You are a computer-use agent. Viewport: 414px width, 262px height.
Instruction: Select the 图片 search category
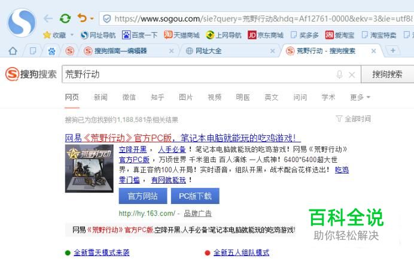point(186,97)
